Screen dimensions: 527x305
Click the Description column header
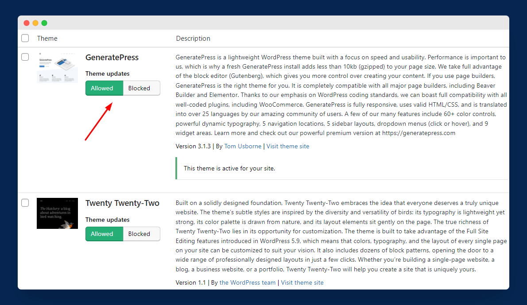pyautogui.click(x=193, y=38)
